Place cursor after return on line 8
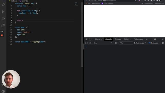This screenshot has width=165, height=93. coord(23,20)
